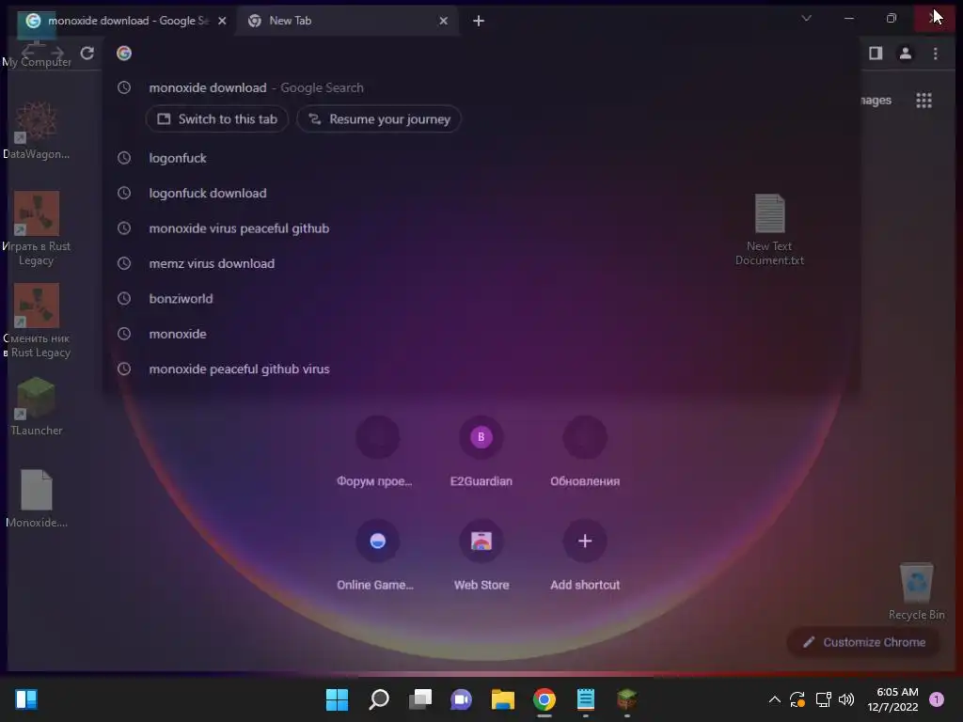Open Notepad from the taskbar
This screenshot has height=722, width=963.
(585, 699)
